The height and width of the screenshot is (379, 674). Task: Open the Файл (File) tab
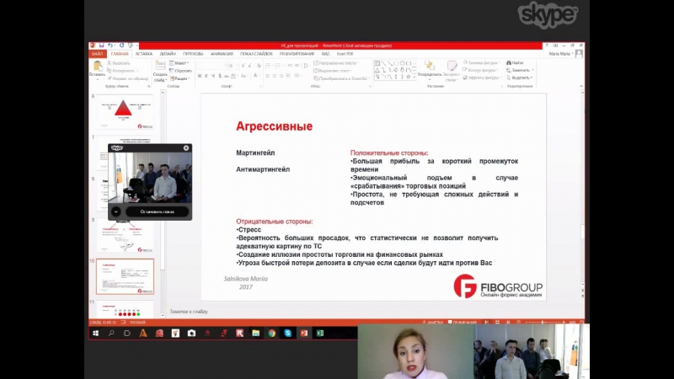point(98,54)
